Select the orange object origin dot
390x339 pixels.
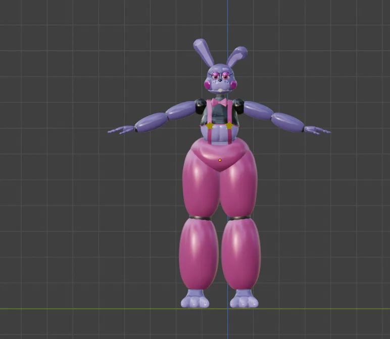(220, 160)
